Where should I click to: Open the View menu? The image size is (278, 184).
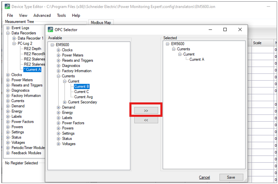pyautogui.click(x=23, y=15)
